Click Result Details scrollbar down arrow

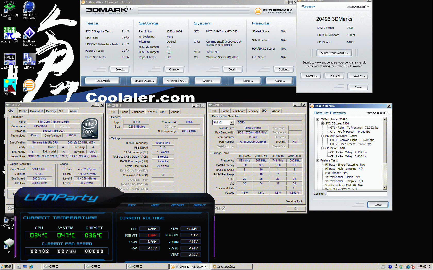(x=385, y=187)
